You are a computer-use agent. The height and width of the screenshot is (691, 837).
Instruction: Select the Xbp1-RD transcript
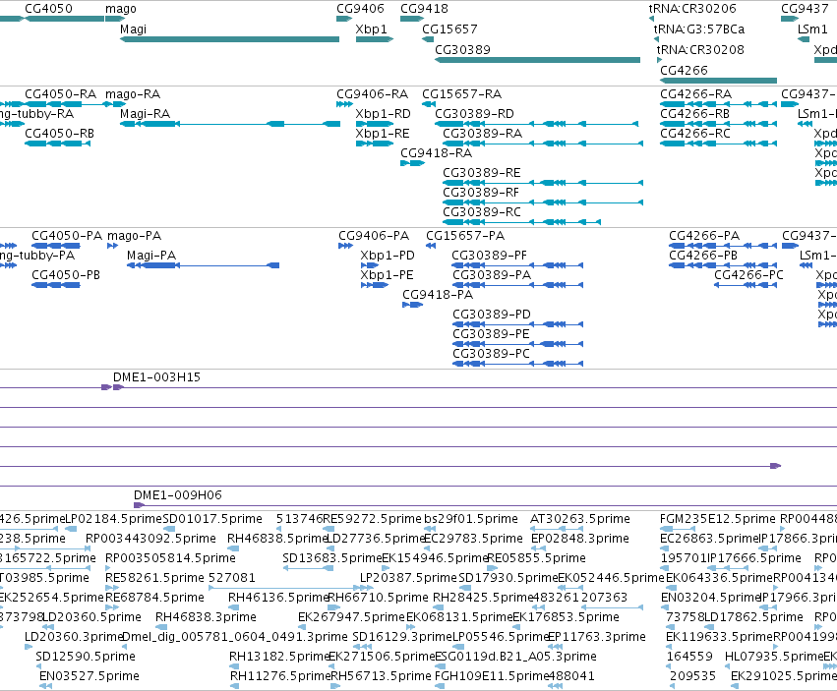pos(375,124)
